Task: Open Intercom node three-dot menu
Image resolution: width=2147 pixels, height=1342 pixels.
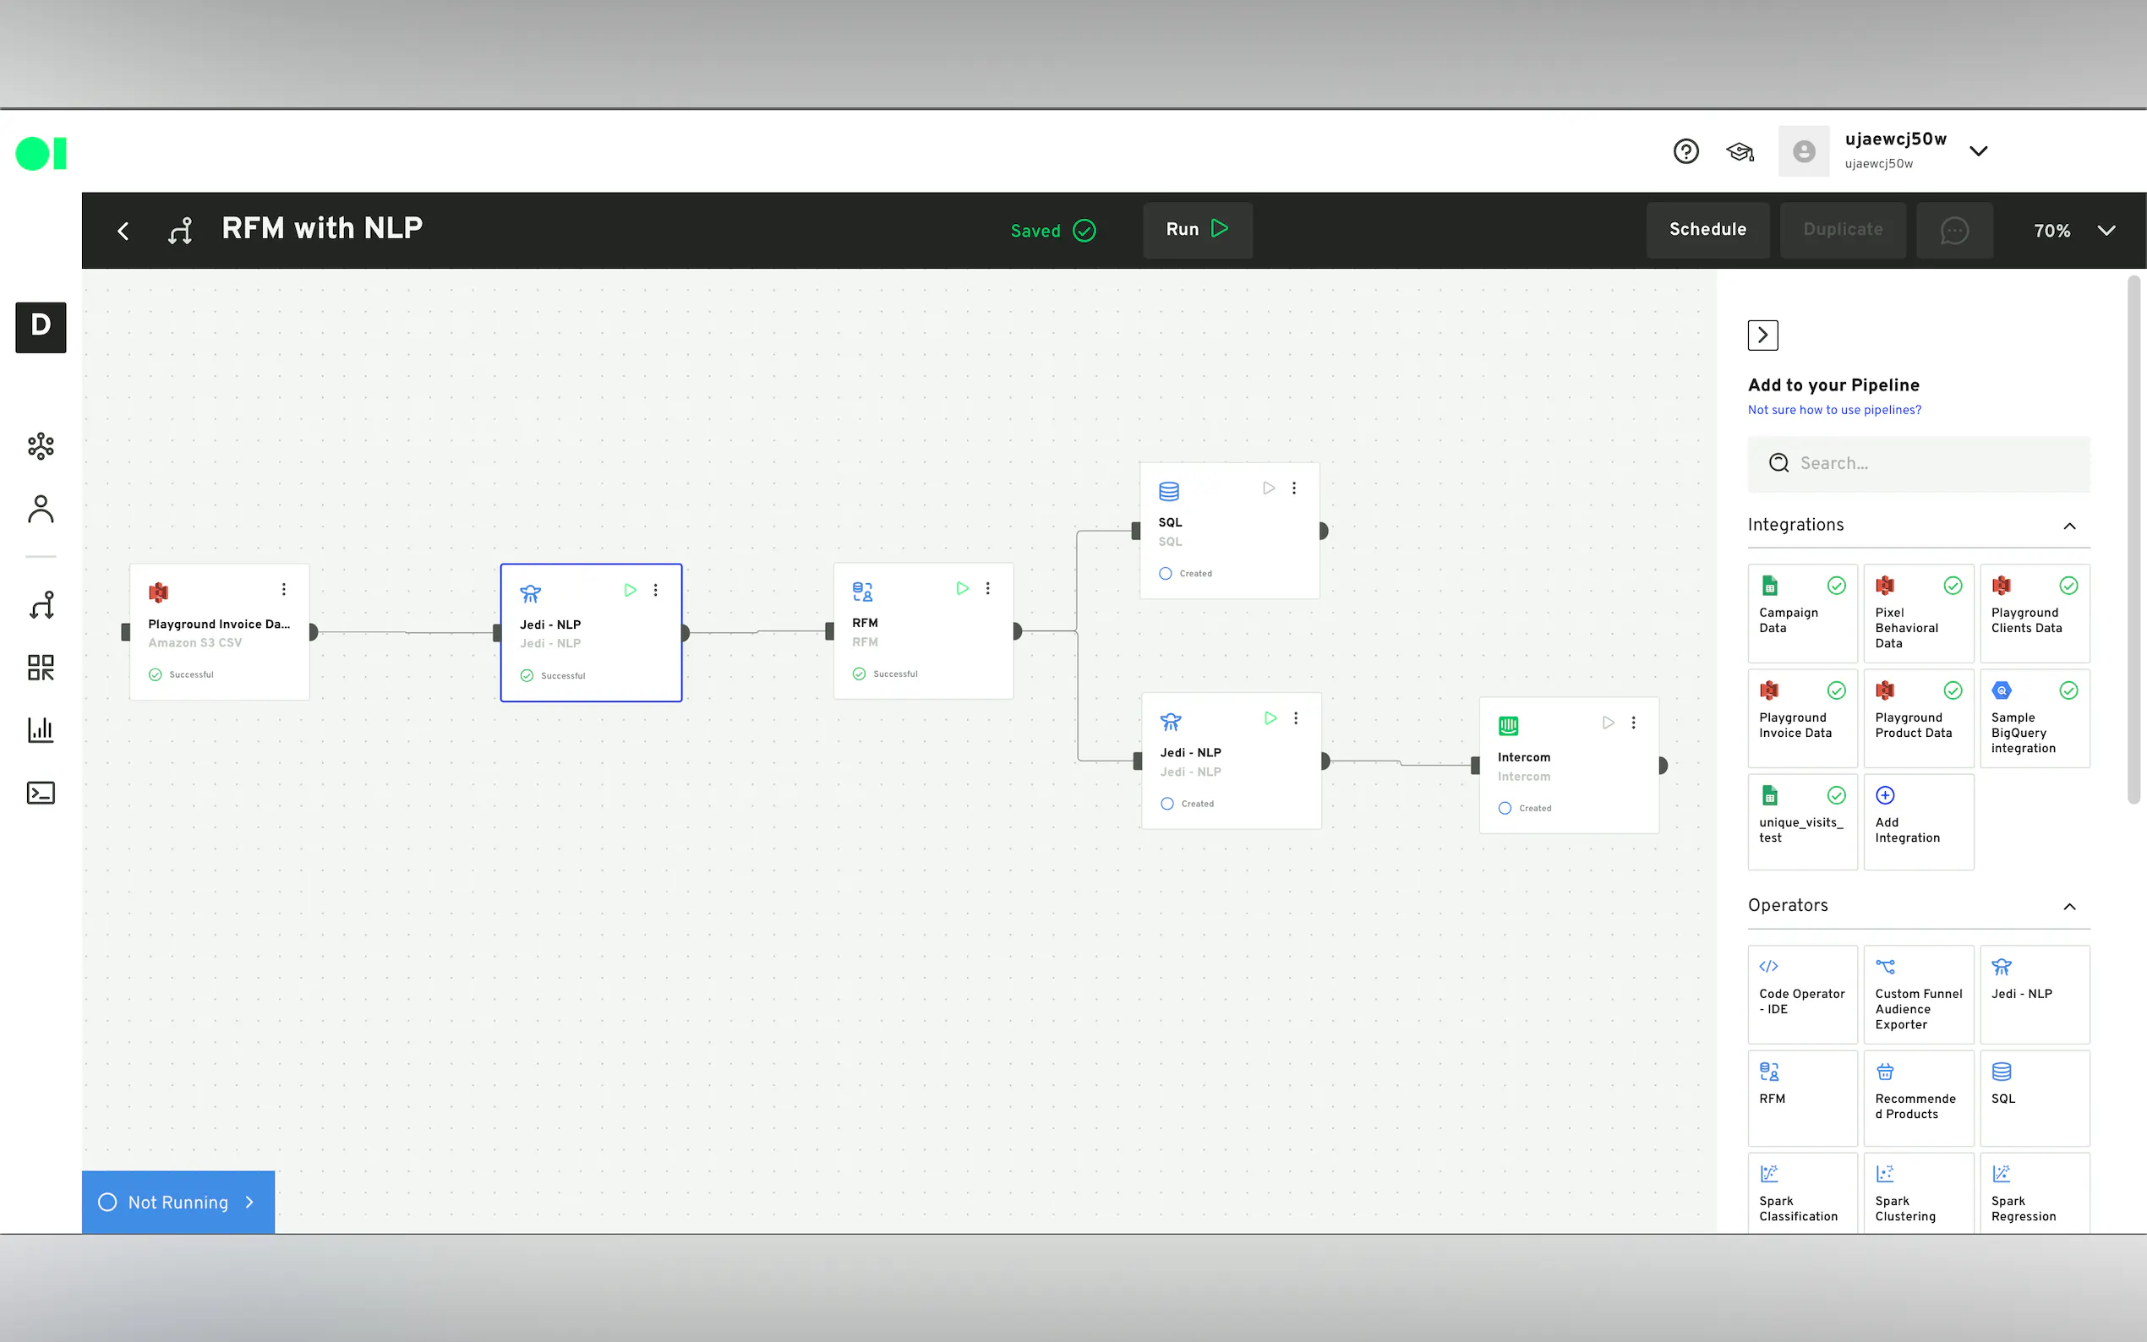Action: (1633, 723)
